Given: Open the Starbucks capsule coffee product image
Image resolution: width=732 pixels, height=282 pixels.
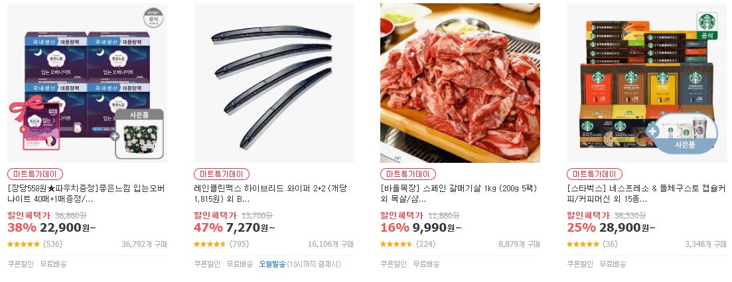Looking at the screenshot, I should (x=646, y=83).
